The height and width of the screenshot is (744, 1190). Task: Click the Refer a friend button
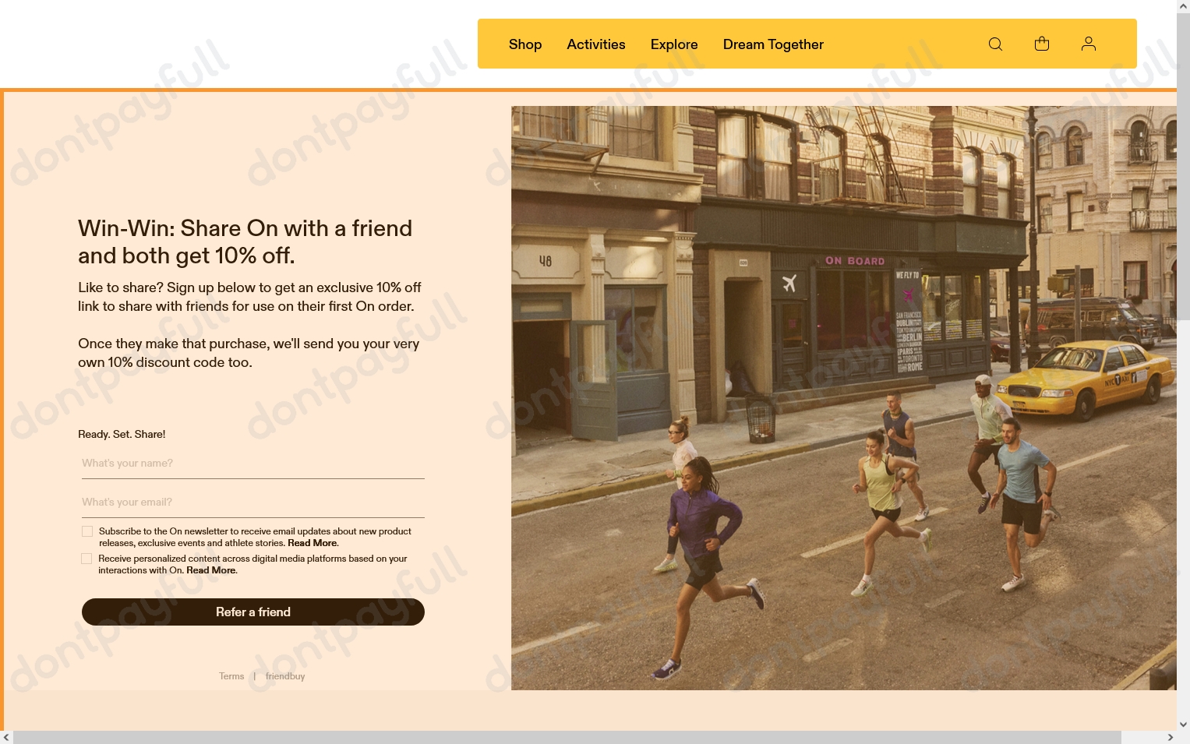coord(252,612)
